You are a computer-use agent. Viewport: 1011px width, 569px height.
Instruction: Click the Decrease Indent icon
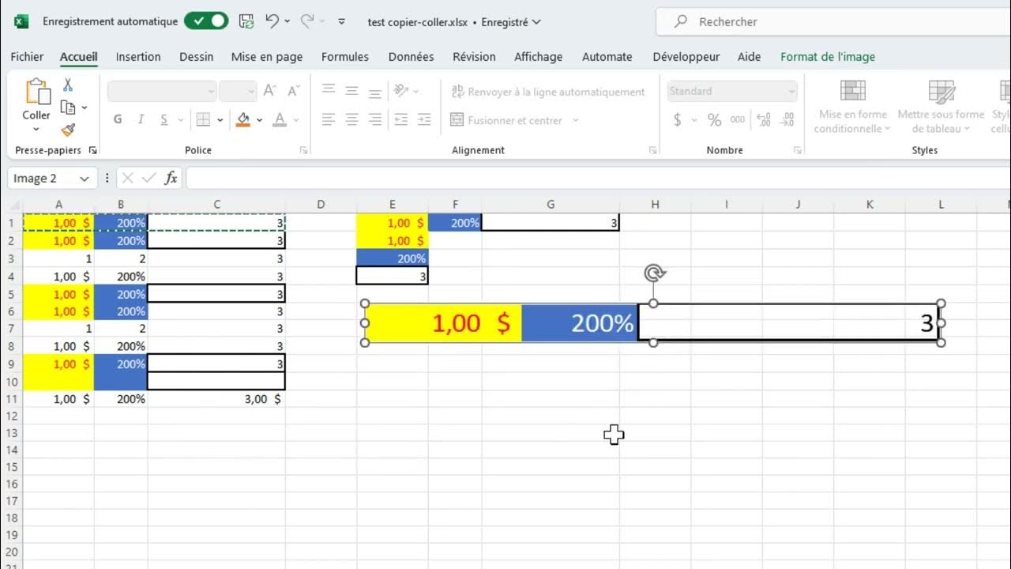click(401, 120)
